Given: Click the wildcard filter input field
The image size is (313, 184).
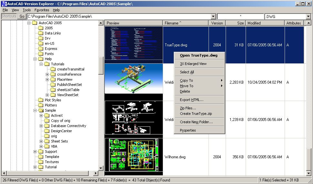Looking at the screenshot, I should pos(240,16).
